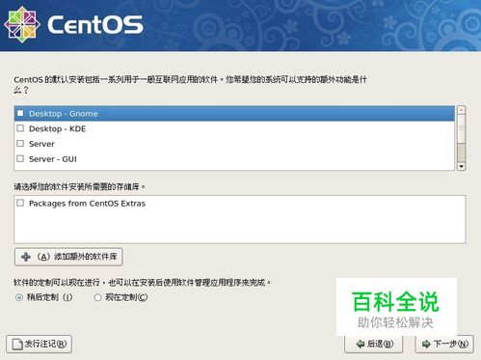This screenshot has height=360, width=481.
Task: Check the Desktop - Gnome checkbox
Action: (x=20, y=113)
